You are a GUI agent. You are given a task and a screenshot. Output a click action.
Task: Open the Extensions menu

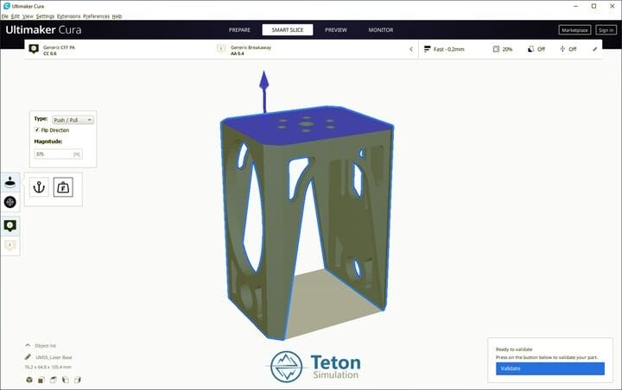[68, 16]
